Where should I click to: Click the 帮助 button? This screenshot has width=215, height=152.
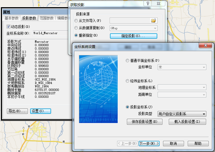click(198, 143)
